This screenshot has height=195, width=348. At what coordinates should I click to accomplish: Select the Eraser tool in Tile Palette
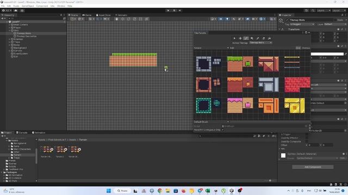coord(263,38)
